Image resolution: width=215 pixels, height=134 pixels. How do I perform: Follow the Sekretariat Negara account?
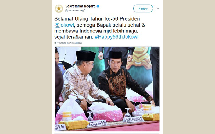[143, 9]
